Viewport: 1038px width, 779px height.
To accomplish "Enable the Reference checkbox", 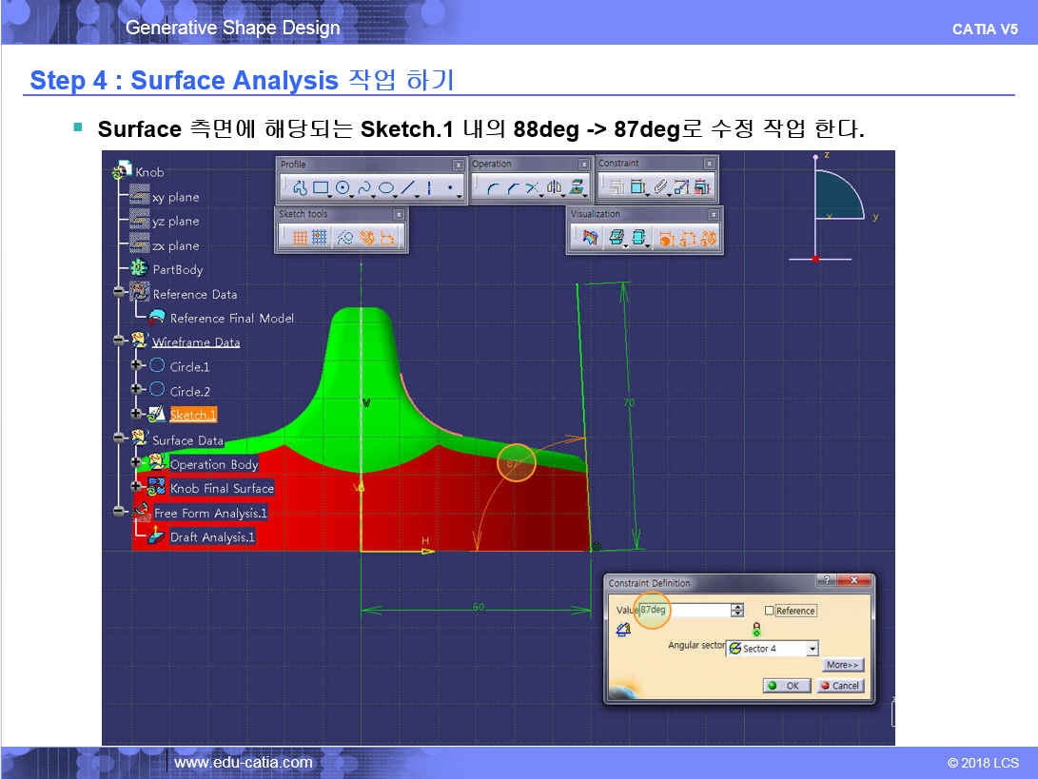I will click(770, 611).
